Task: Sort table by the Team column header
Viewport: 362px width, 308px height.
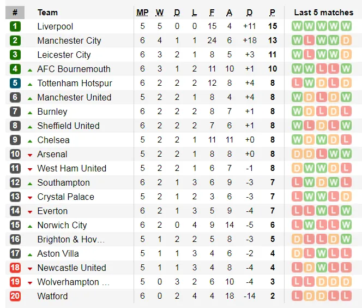Action: coord(47,12)
